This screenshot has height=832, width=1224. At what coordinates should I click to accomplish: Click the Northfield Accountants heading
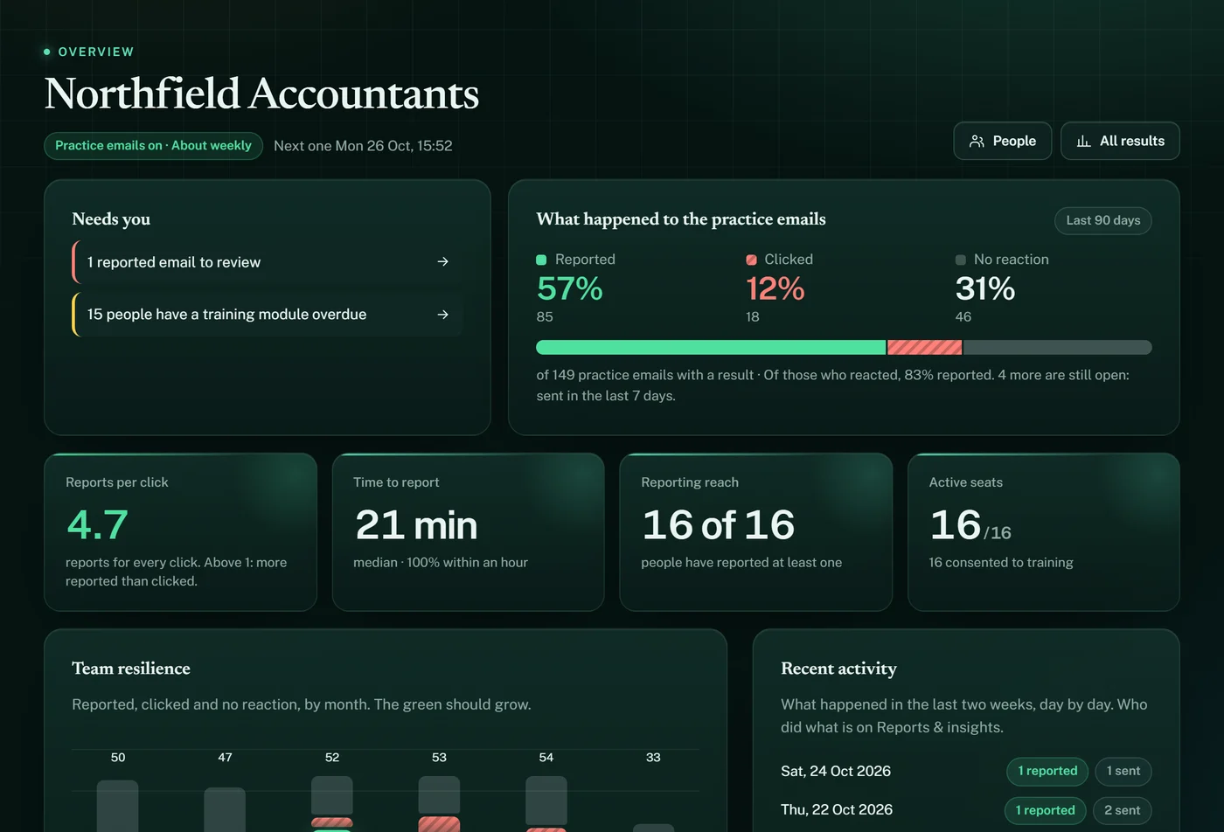261,94
